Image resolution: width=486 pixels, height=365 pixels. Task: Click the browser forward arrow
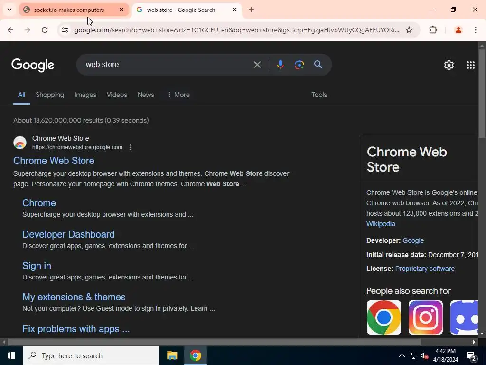click(x=28, y=30)
